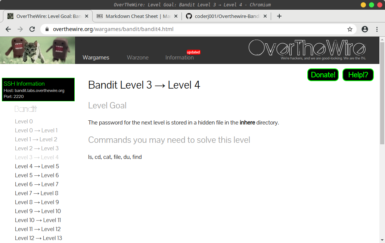Click the page vertical scrollbar thumb
The height and width of the screenshot is (243, 385).
382,93
